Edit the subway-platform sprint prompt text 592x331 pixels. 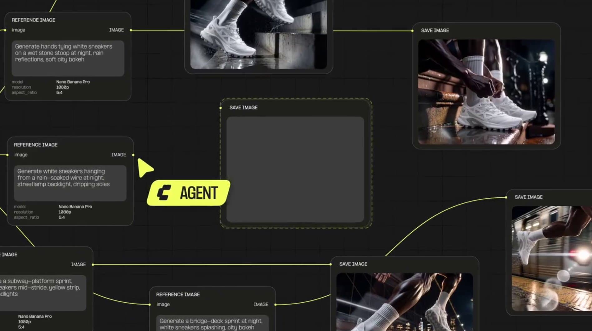click(43, 293)
